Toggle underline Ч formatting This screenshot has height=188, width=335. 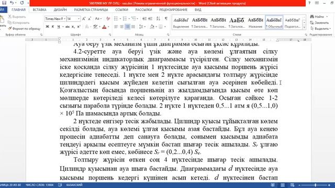tap(58, 27)
